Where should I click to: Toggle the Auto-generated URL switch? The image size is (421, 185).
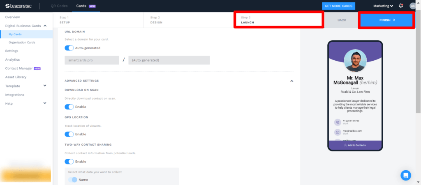pos(69,48)
